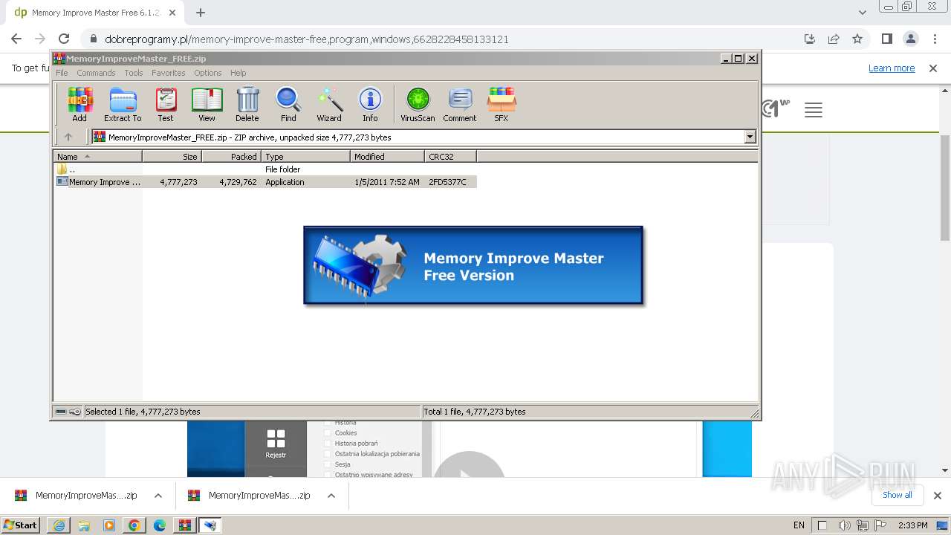Click the 2FD5377C CRC value
The height and width of the screenshot is (535, 951).
tap(447, 182)
